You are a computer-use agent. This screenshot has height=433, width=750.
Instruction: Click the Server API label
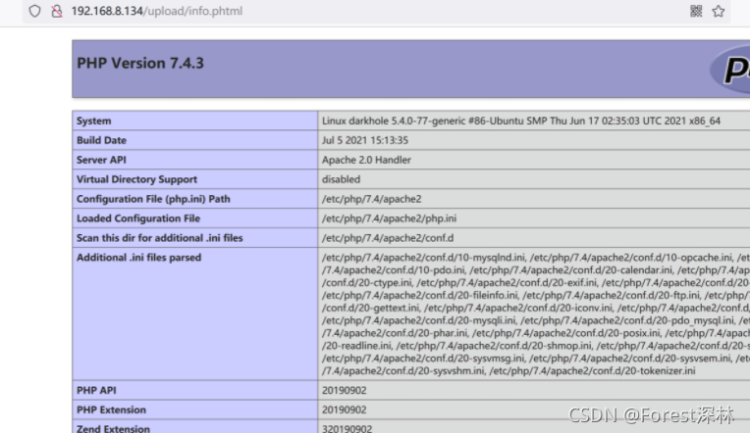(x=101, y=160)
